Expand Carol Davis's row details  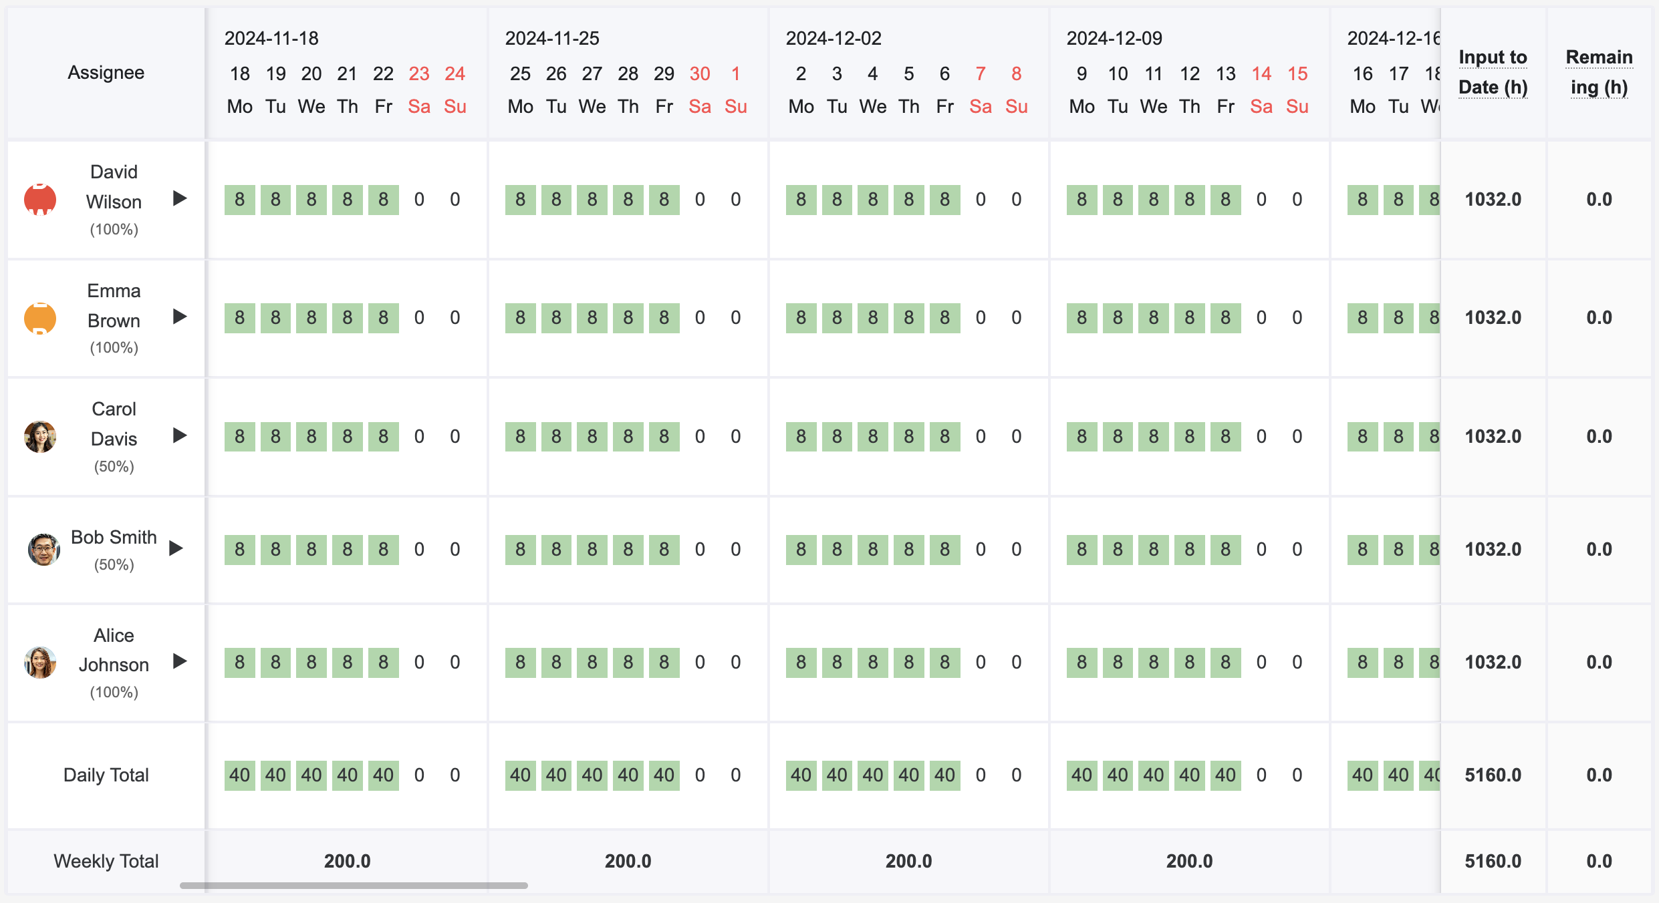tap(179, 435)
